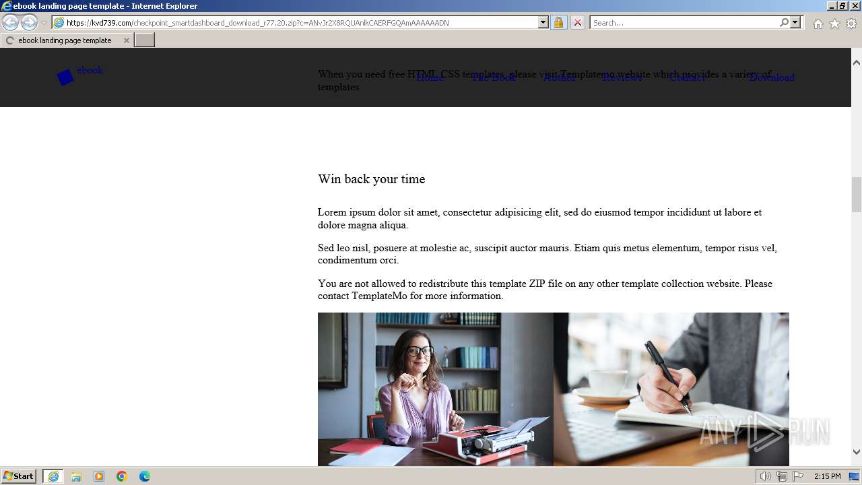Open The Book nav link

pyautogui.click(x=494, y=77)
